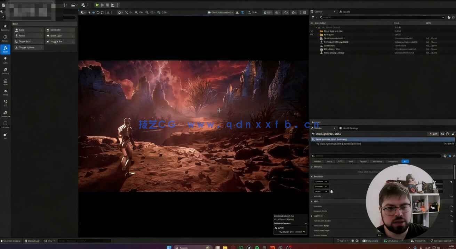Open the Recent category in Place Actors
The height and width of the screenshot is (249, 456).
tap(5, 38)
